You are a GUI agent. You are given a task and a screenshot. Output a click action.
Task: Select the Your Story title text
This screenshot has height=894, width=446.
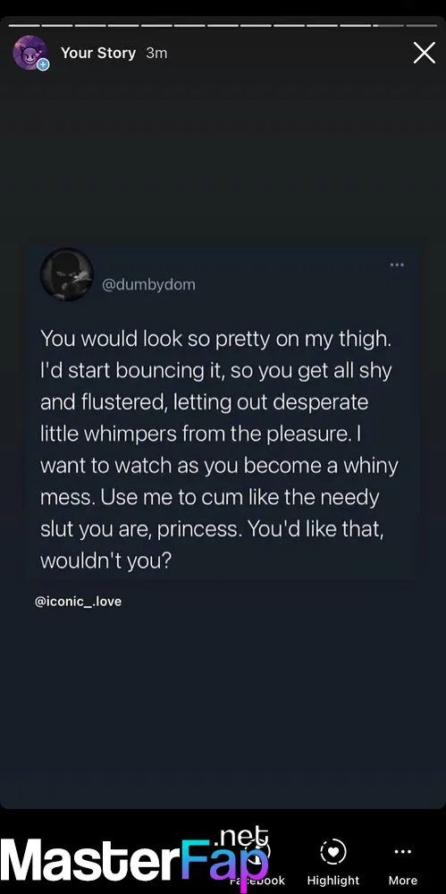point(98,53)
